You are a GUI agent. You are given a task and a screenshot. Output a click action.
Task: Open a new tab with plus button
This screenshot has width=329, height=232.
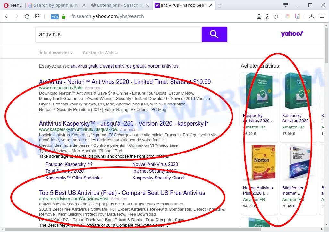pos(220,5)
